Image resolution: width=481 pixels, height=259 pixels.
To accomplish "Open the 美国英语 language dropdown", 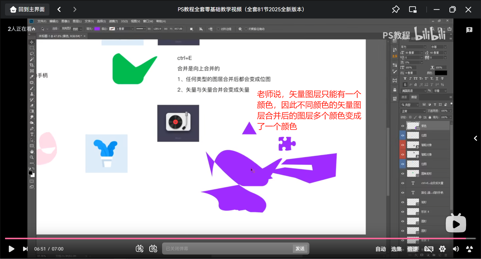I will click(x=414, y=91).
